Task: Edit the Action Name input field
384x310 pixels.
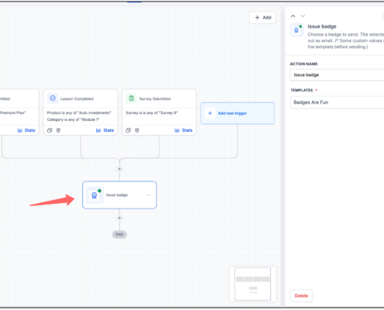Action: coord(337,75)
